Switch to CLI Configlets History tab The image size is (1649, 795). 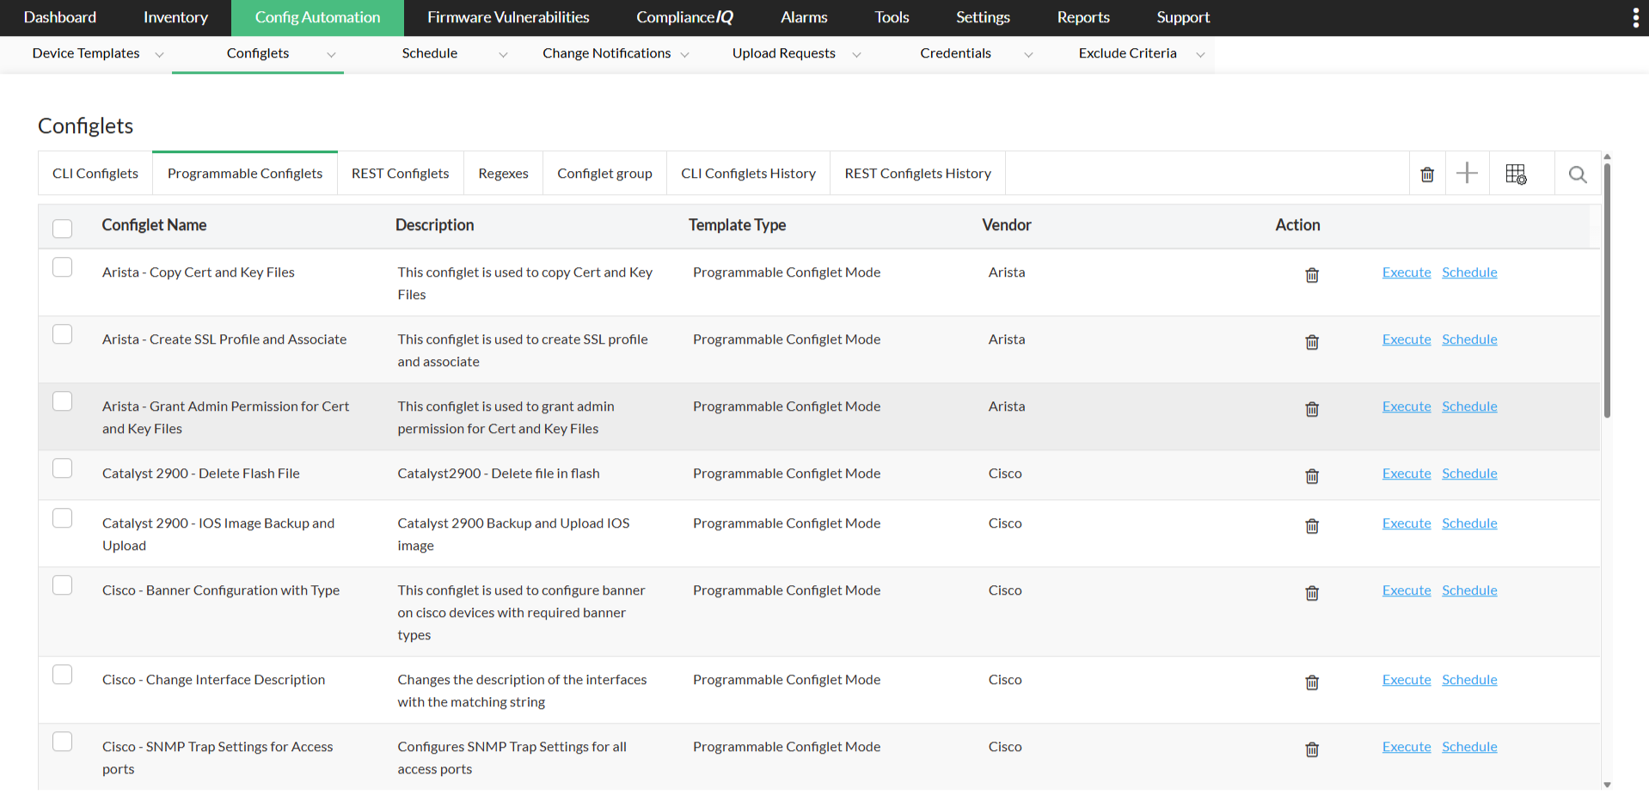point(748,174)
